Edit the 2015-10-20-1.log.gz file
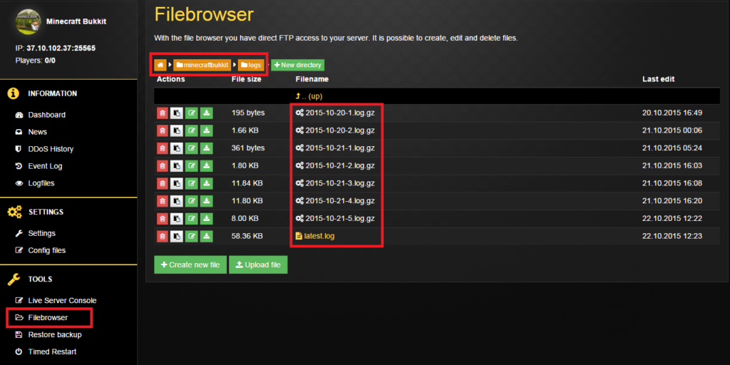 191,113
